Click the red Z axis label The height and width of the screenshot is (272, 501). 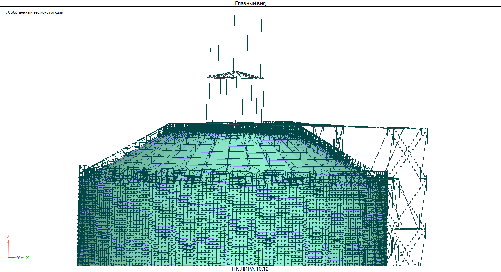coord(8,237)
